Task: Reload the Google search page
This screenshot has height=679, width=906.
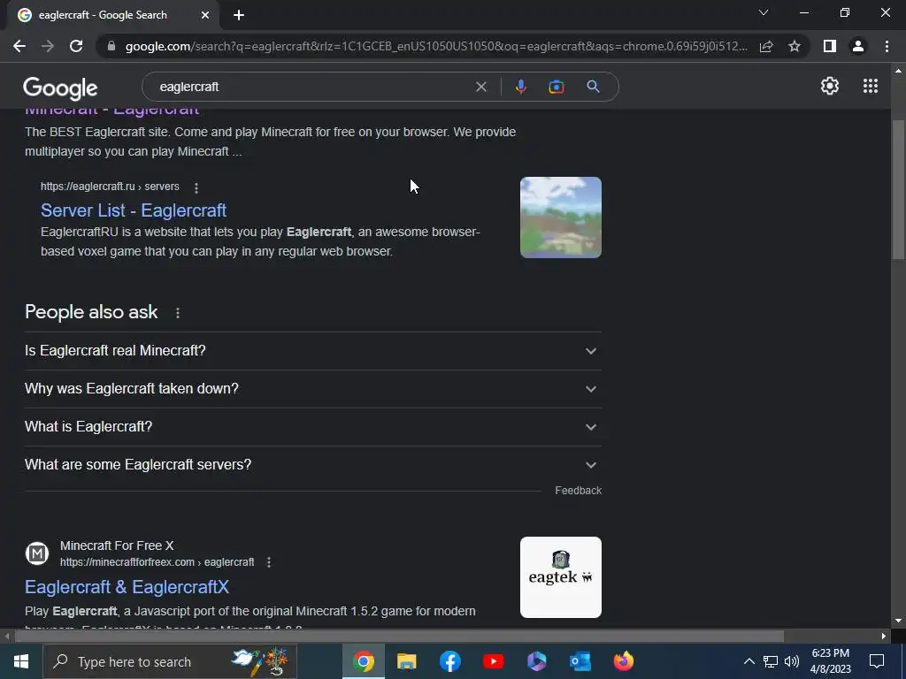Action: pyautogui.click(x=76, y=46)
